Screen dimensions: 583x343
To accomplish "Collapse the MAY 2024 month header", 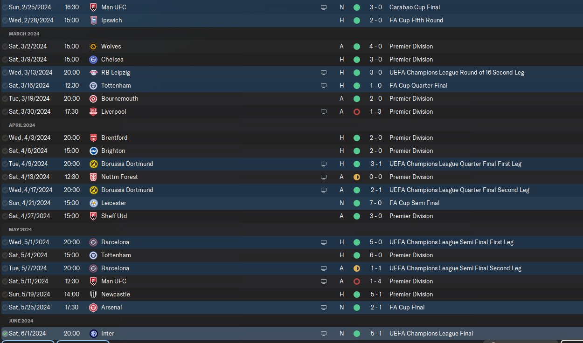I will coord(21,229).
